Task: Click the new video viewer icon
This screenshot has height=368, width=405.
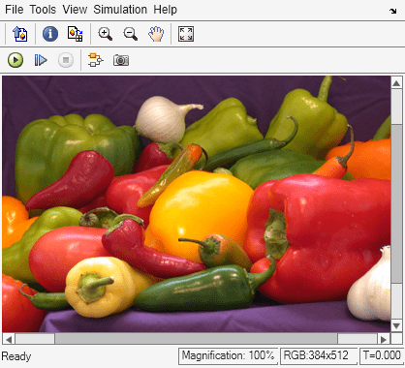Action: (20, 34)
